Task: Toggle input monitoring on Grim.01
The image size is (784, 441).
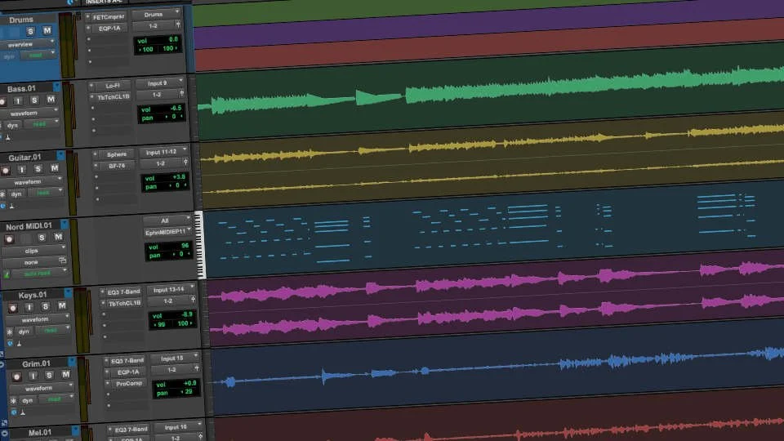Action: pos(33,376)
